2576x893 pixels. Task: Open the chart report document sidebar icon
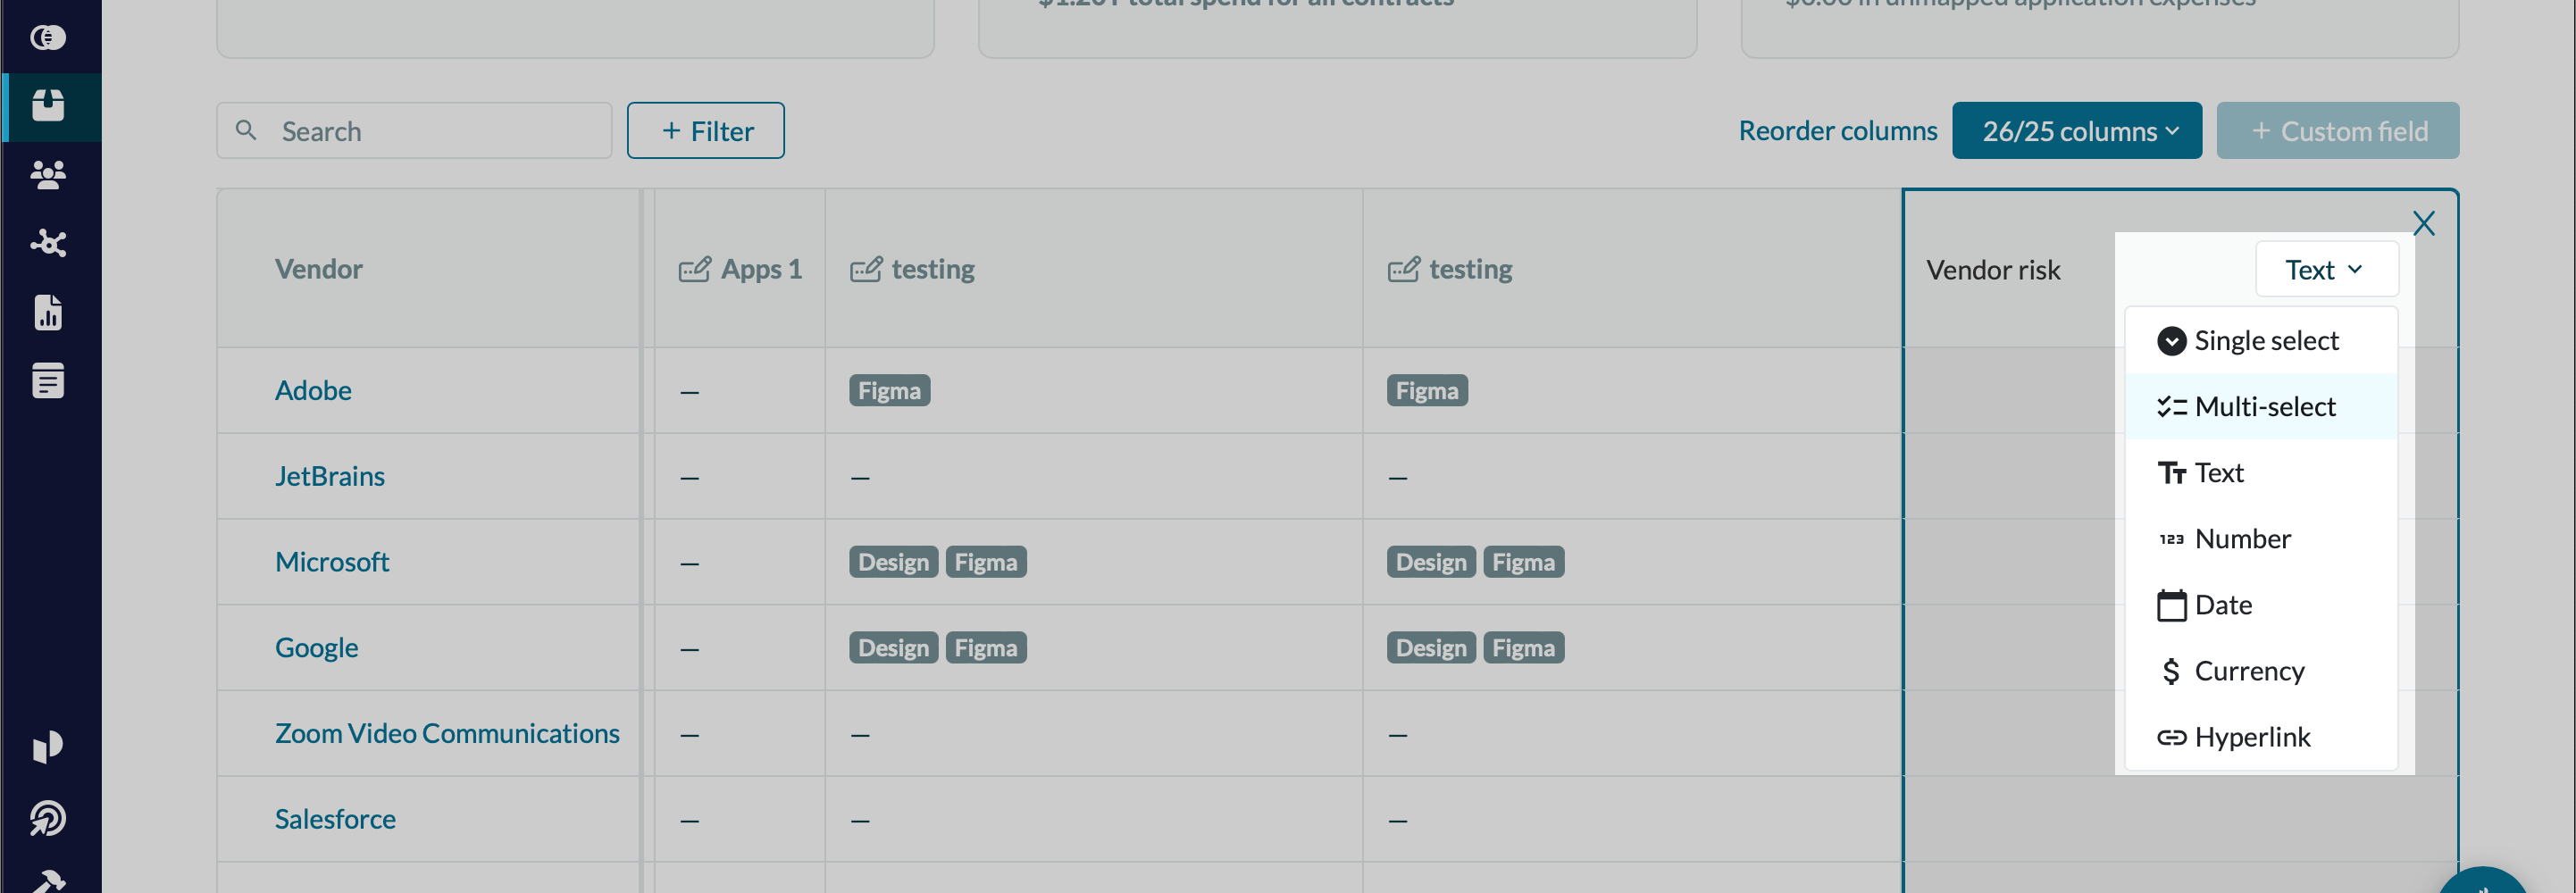tap(48, 312)
